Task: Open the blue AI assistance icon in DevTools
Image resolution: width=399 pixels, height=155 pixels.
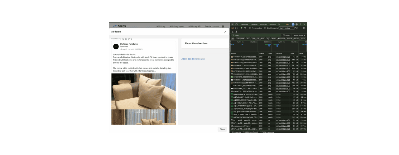Action: point(293,24)
